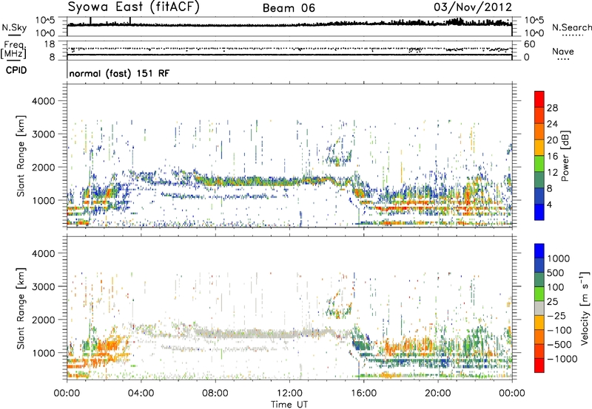Click the '04:00' time axis tick
The image size is (592, 409).
[x=141, y=393]
